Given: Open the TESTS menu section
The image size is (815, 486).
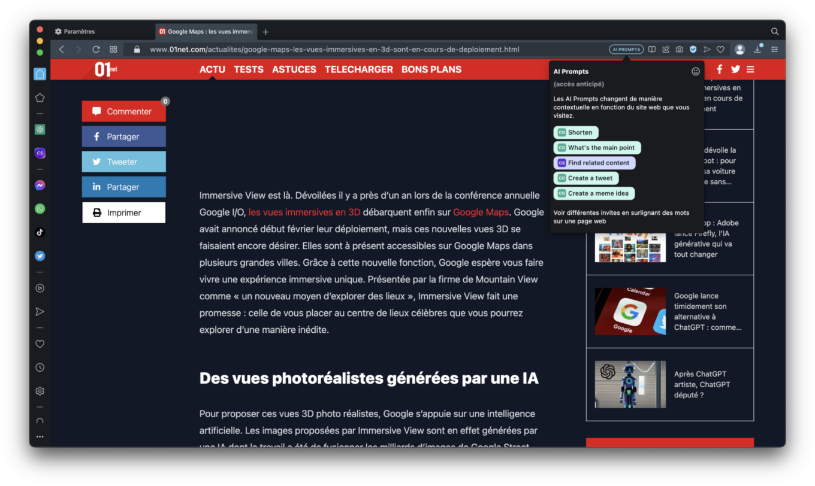Looking at the screenshot, I should point(249,69).
